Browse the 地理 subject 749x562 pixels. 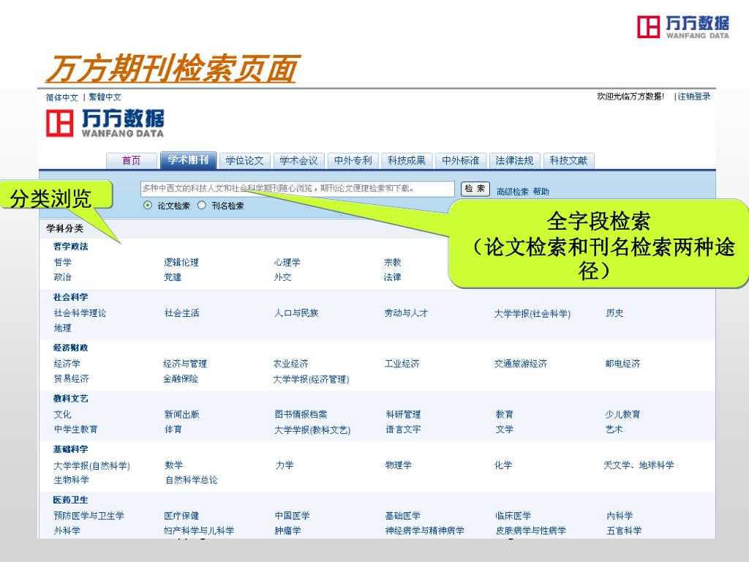coord(63,328)
